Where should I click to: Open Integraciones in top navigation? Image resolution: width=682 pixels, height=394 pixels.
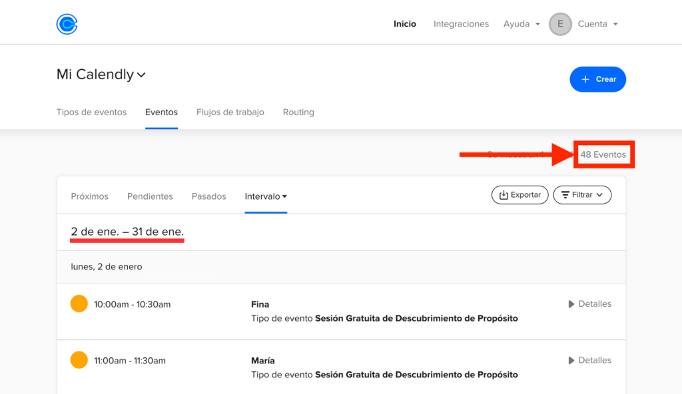coord(461,24)
